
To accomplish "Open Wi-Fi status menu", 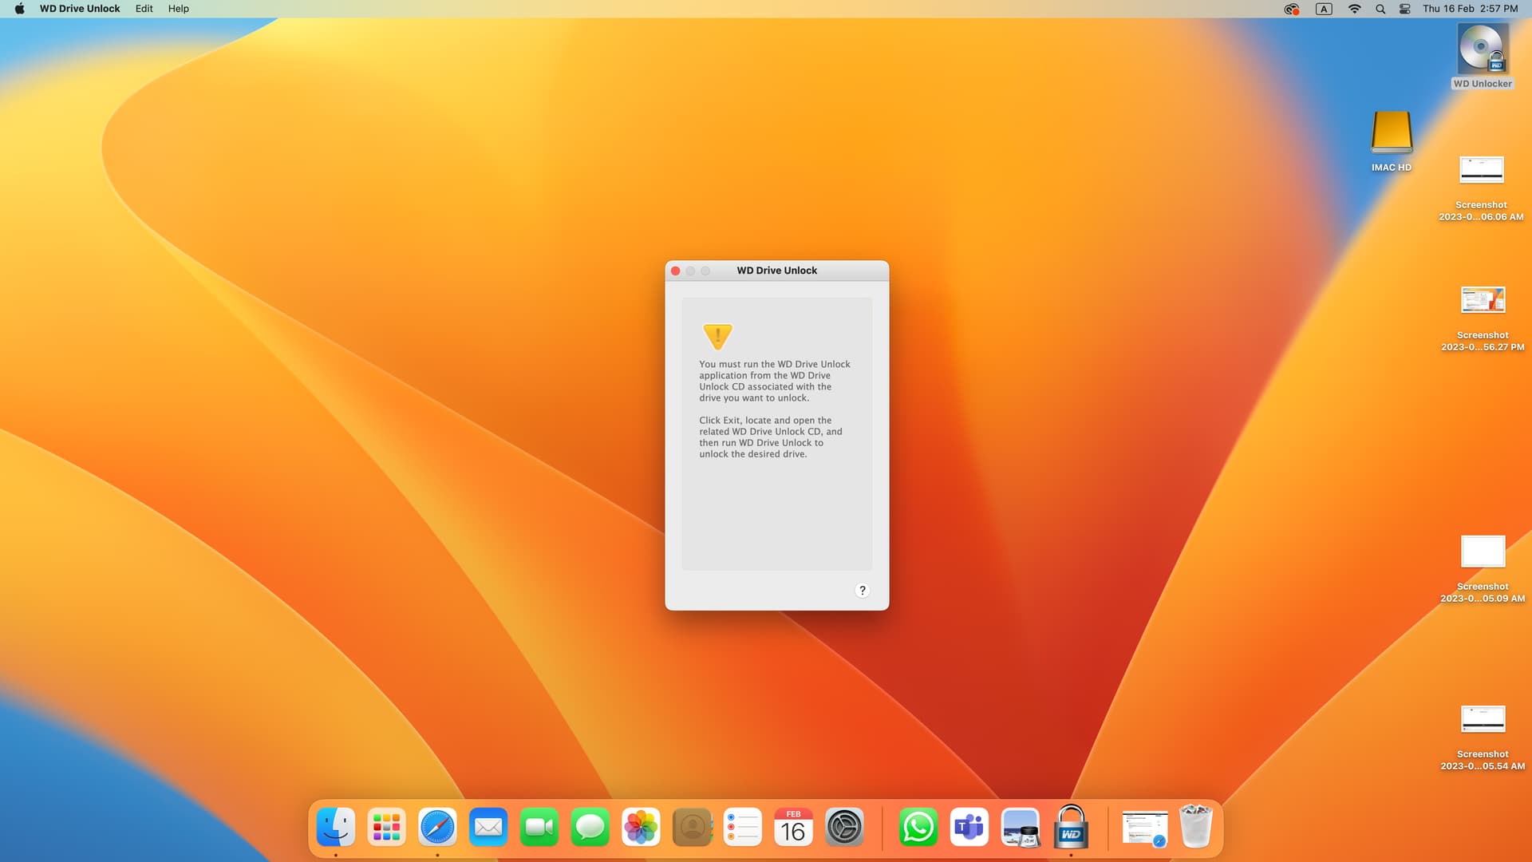I will click(x=1354, y=9).
